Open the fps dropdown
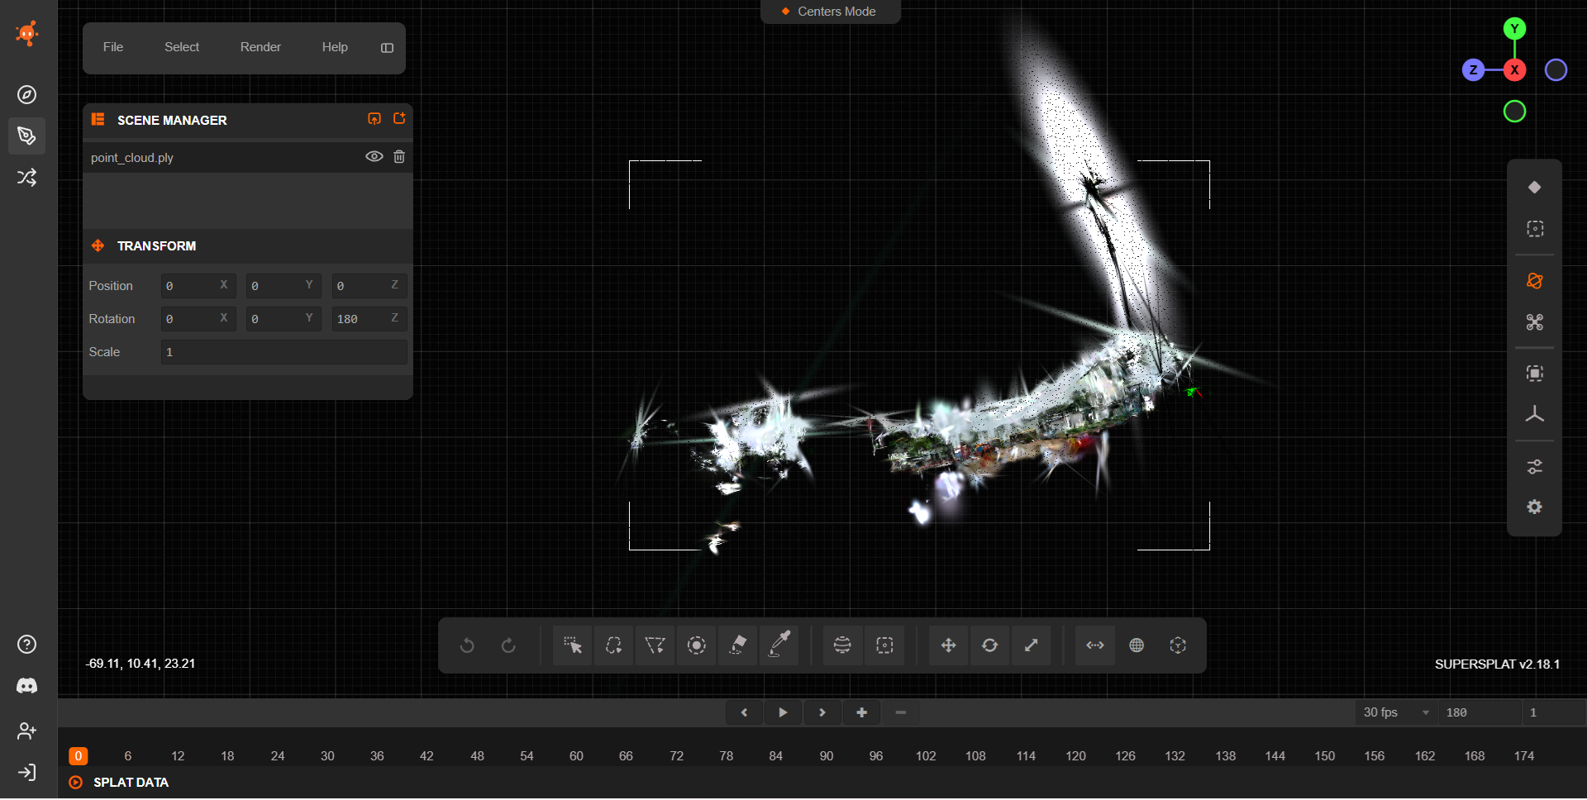 click(x=1396, y=712)
